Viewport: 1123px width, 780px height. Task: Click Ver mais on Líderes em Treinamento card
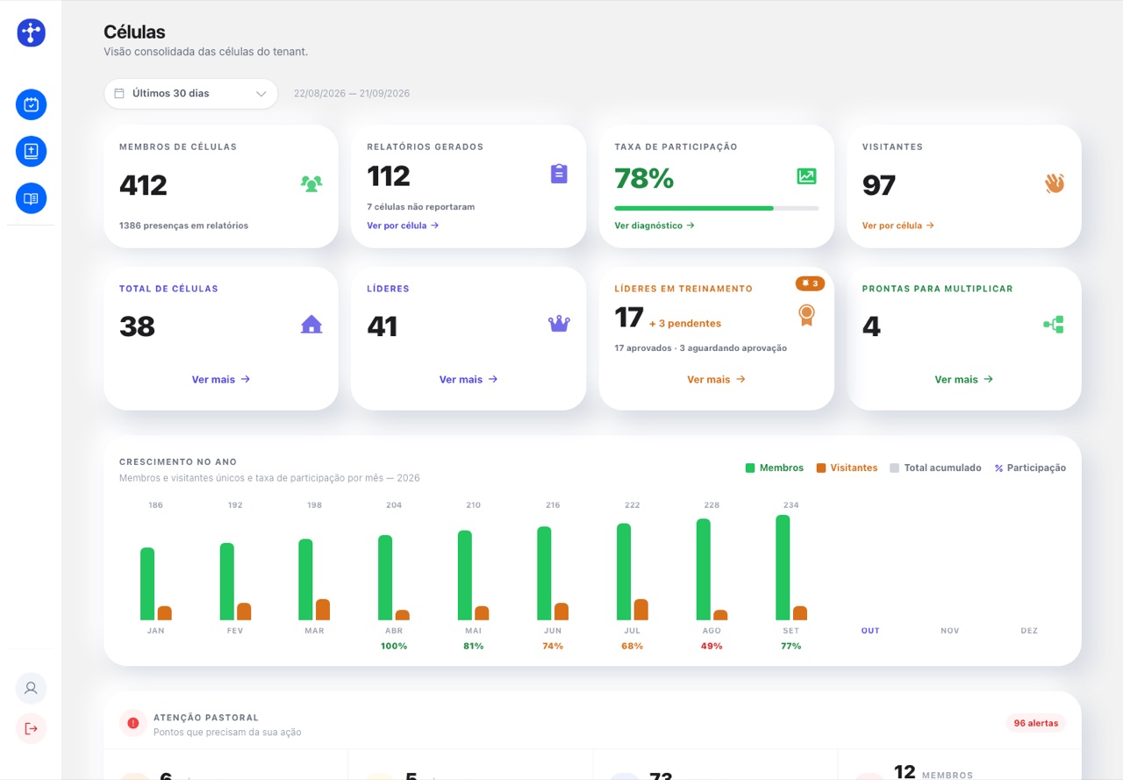coord(716,380)
